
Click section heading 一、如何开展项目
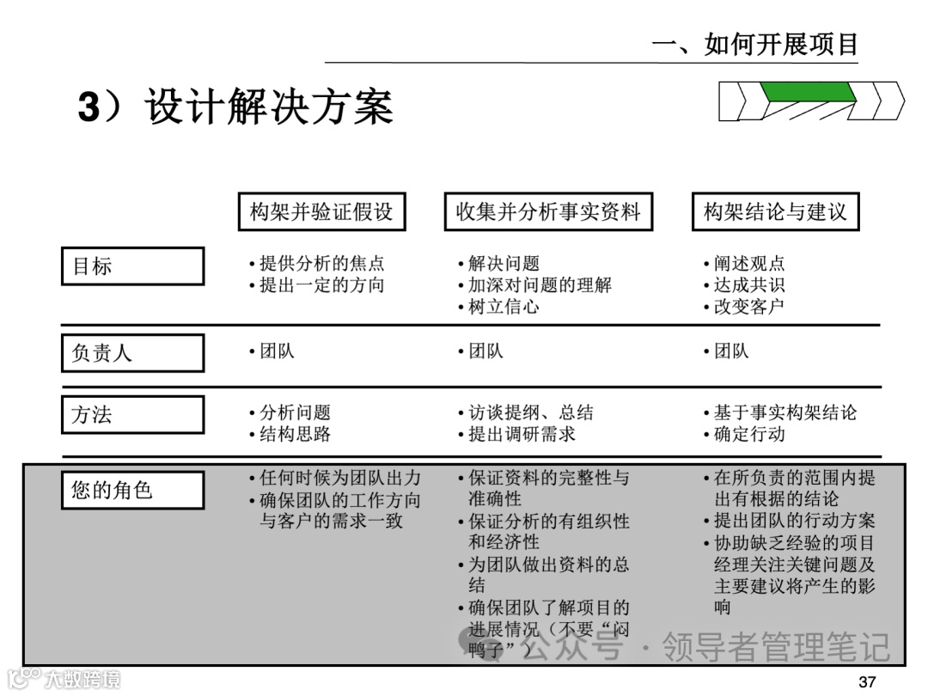(x=754, y=44)
